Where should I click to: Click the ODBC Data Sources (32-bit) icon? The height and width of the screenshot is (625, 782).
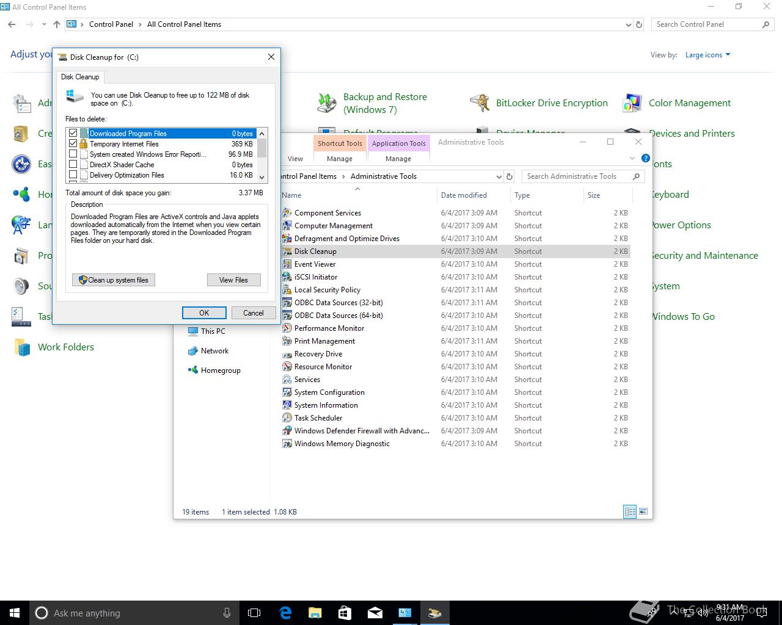(287, 303)
